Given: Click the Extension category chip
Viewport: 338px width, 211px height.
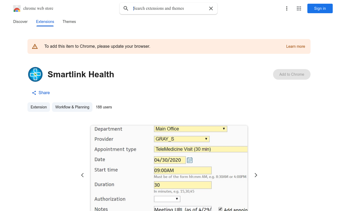Looking at the screenshot, I should 39,107.
